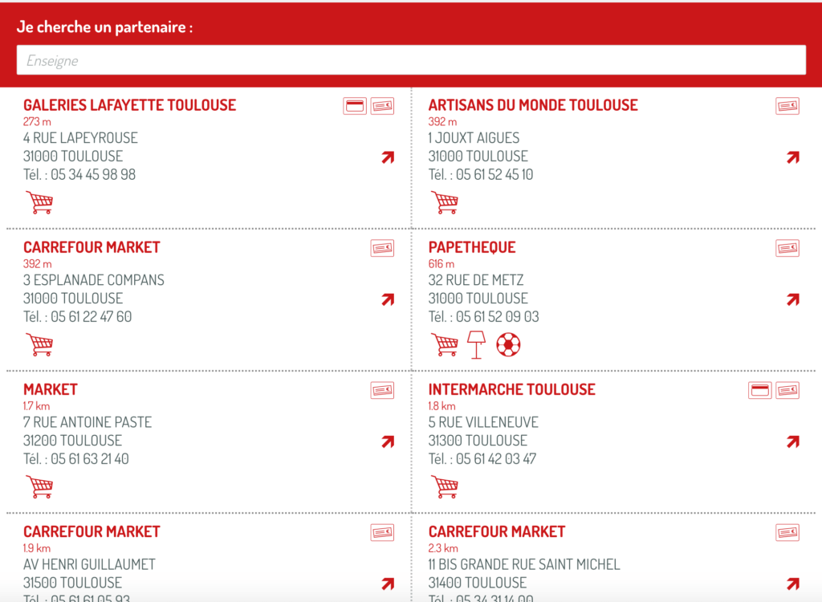Open the arrow link for Intermarche Toulouse
This screenshot has height=602, width=822.
(x=793, y=441)
